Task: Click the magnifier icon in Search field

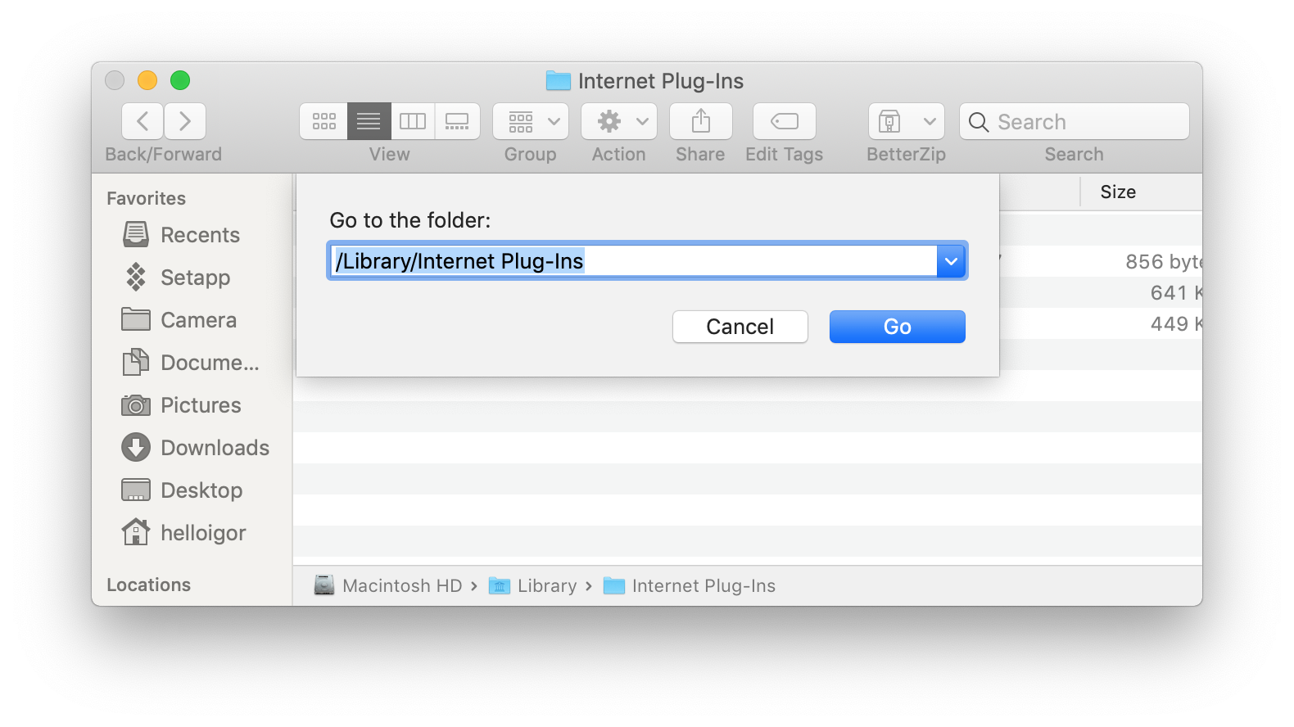Action: coord(979,122)
